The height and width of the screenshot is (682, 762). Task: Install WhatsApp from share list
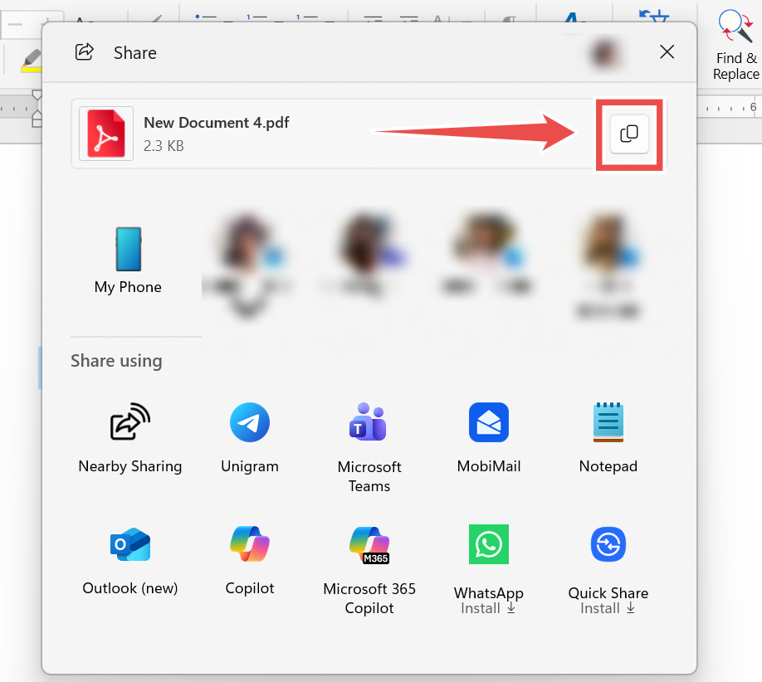click(x=489, y=570)
